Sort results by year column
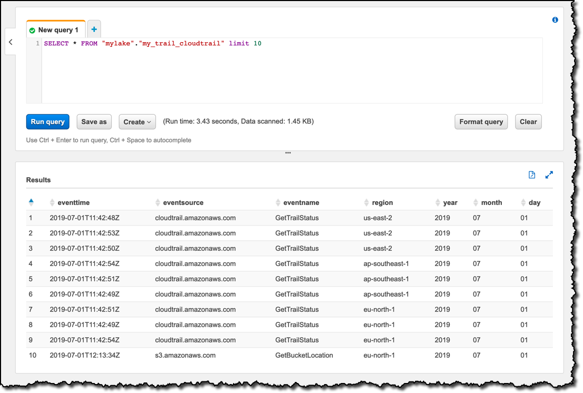Viewport: 583px width, 393px height. click(446, 203)
